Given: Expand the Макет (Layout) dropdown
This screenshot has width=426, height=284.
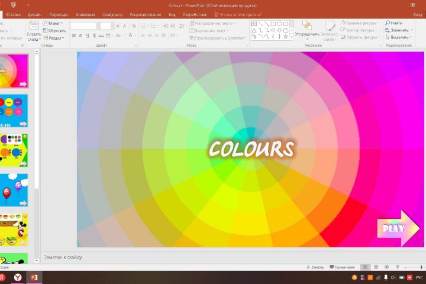Looking at the screenshot, I should pyautogui.click(x=55, y=23).
